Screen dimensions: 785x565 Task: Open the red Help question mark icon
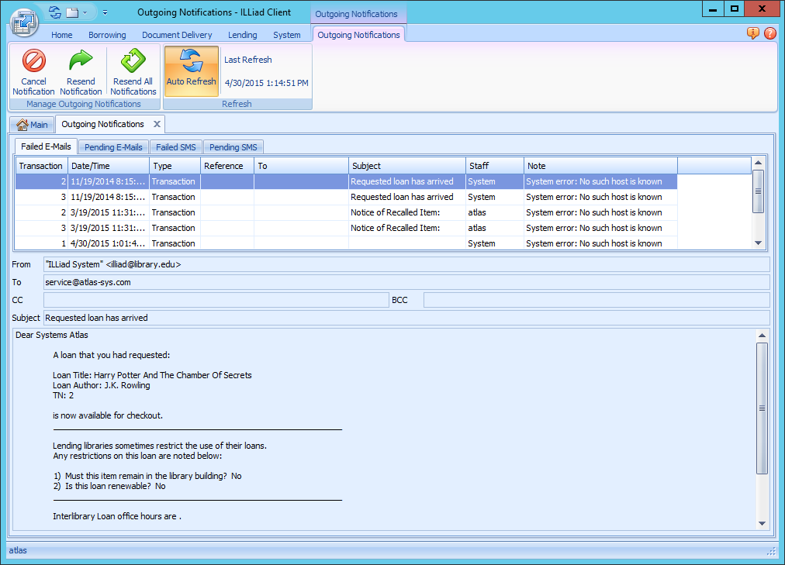769,33
